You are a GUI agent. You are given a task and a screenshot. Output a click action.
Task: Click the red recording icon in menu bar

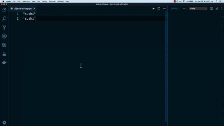(175, 1)
